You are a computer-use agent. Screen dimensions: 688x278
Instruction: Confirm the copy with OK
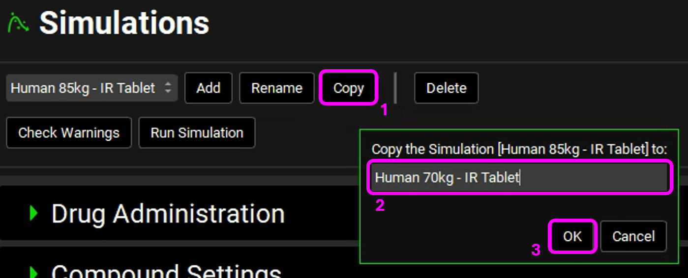coord(572,236)
